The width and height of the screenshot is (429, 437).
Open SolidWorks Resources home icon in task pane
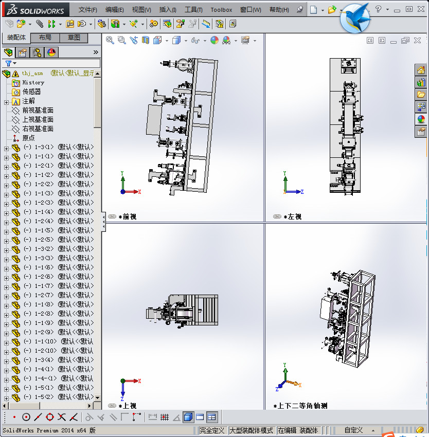tap(421, 69)
